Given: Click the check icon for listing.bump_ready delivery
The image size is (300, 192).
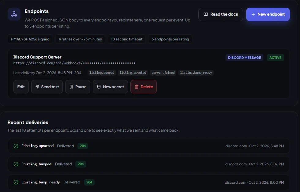Looking at the screenshot, I should click(16, 182).
